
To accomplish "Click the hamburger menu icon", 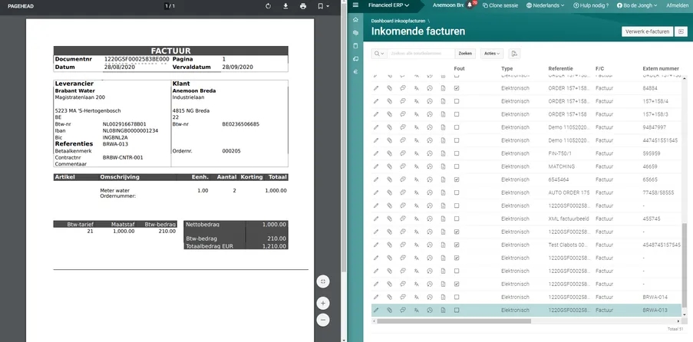I will [355, 5].
